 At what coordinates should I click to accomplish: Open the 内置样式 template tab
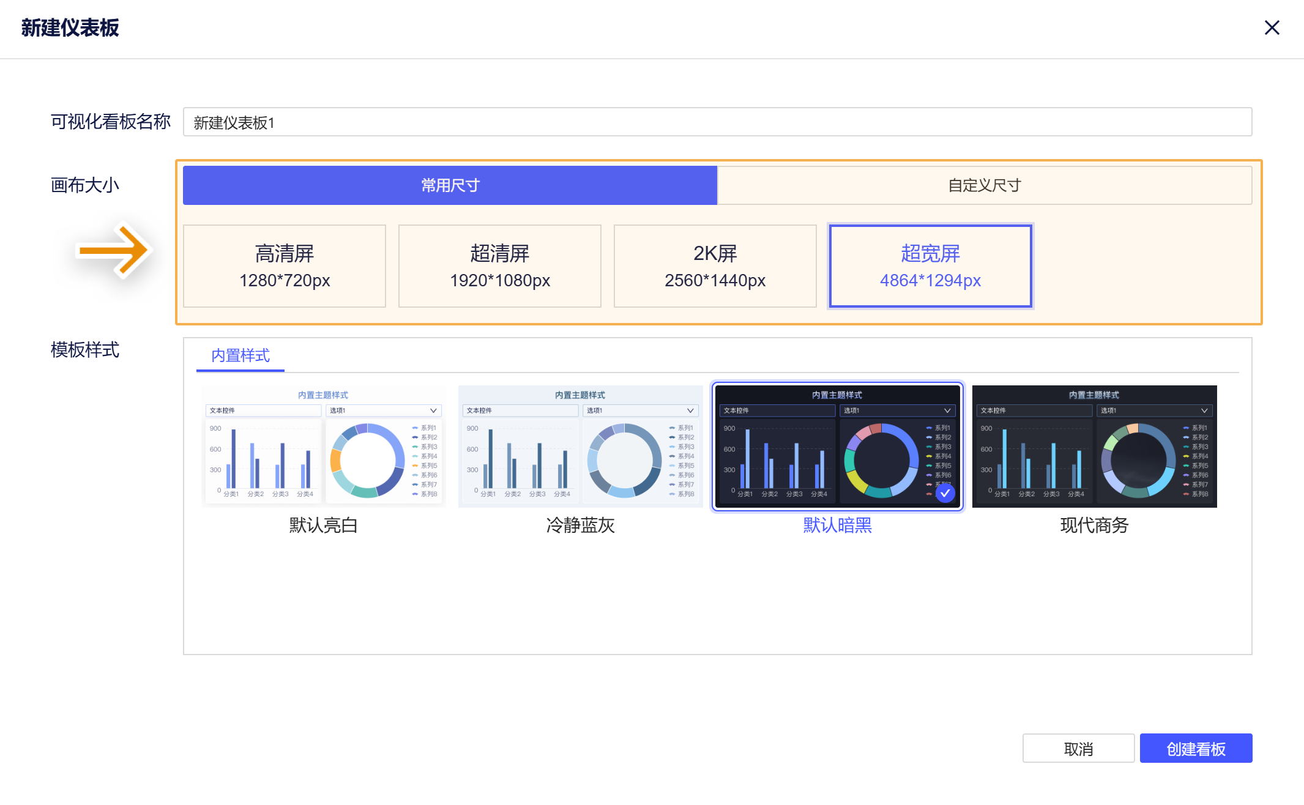coord(240,355)
